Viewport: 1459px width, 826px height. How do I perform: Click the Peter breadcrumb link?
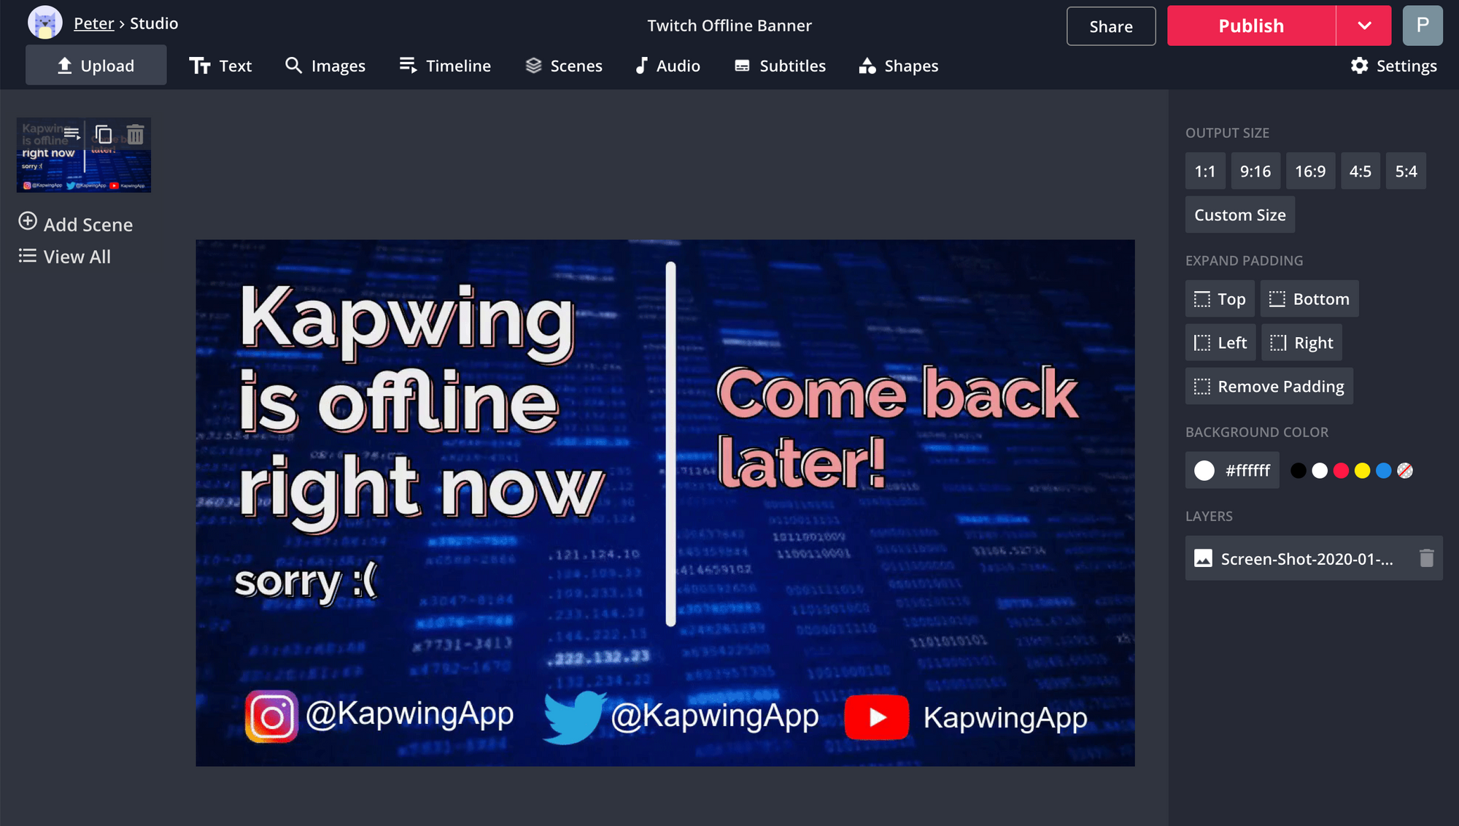pyautogui.click(x=93, y=23)
